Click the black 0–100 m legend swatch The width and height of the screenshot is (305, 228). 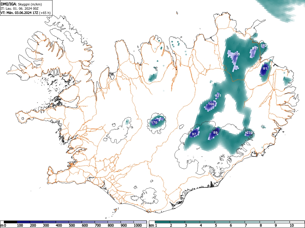10,222
